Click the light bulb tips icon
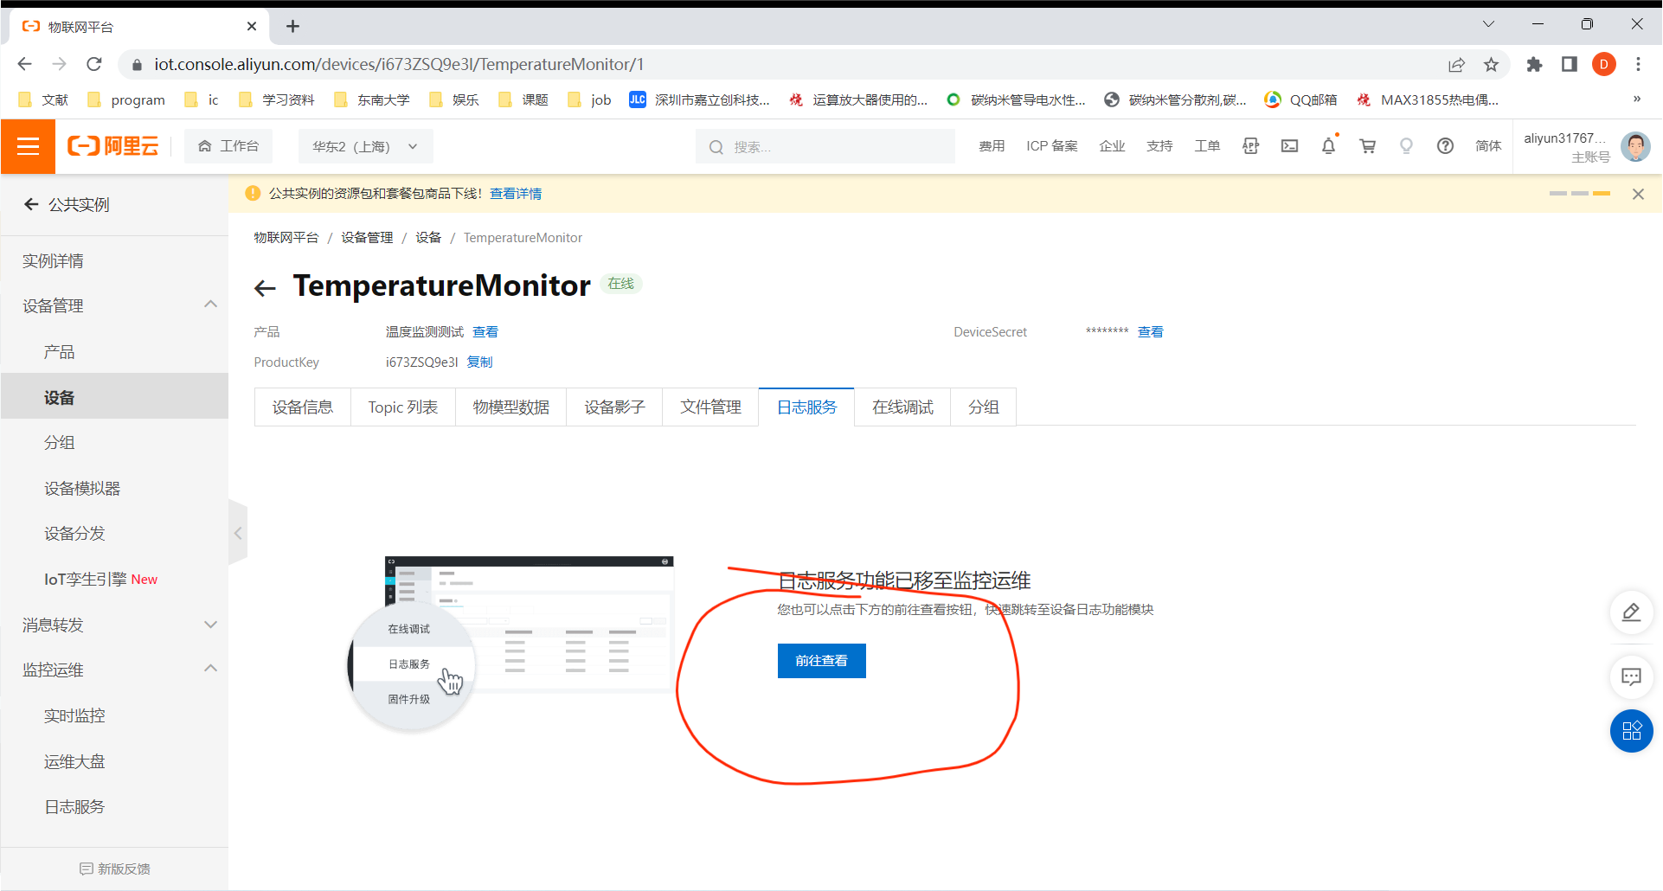Screen dimensions: 1663x891 (1406, 146)
